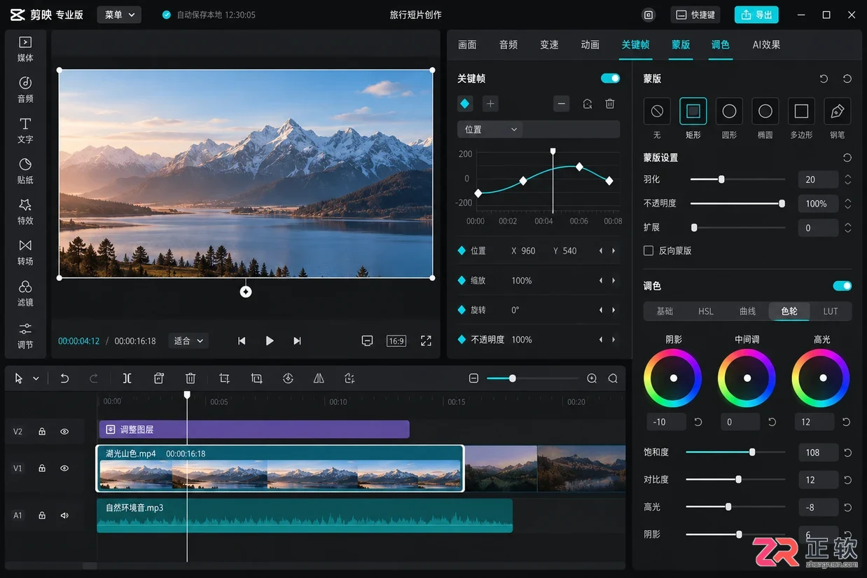This screenshot has height=578, width=867.
Task: Open the 媒体 media panel
Action: (x=25, y=49)
